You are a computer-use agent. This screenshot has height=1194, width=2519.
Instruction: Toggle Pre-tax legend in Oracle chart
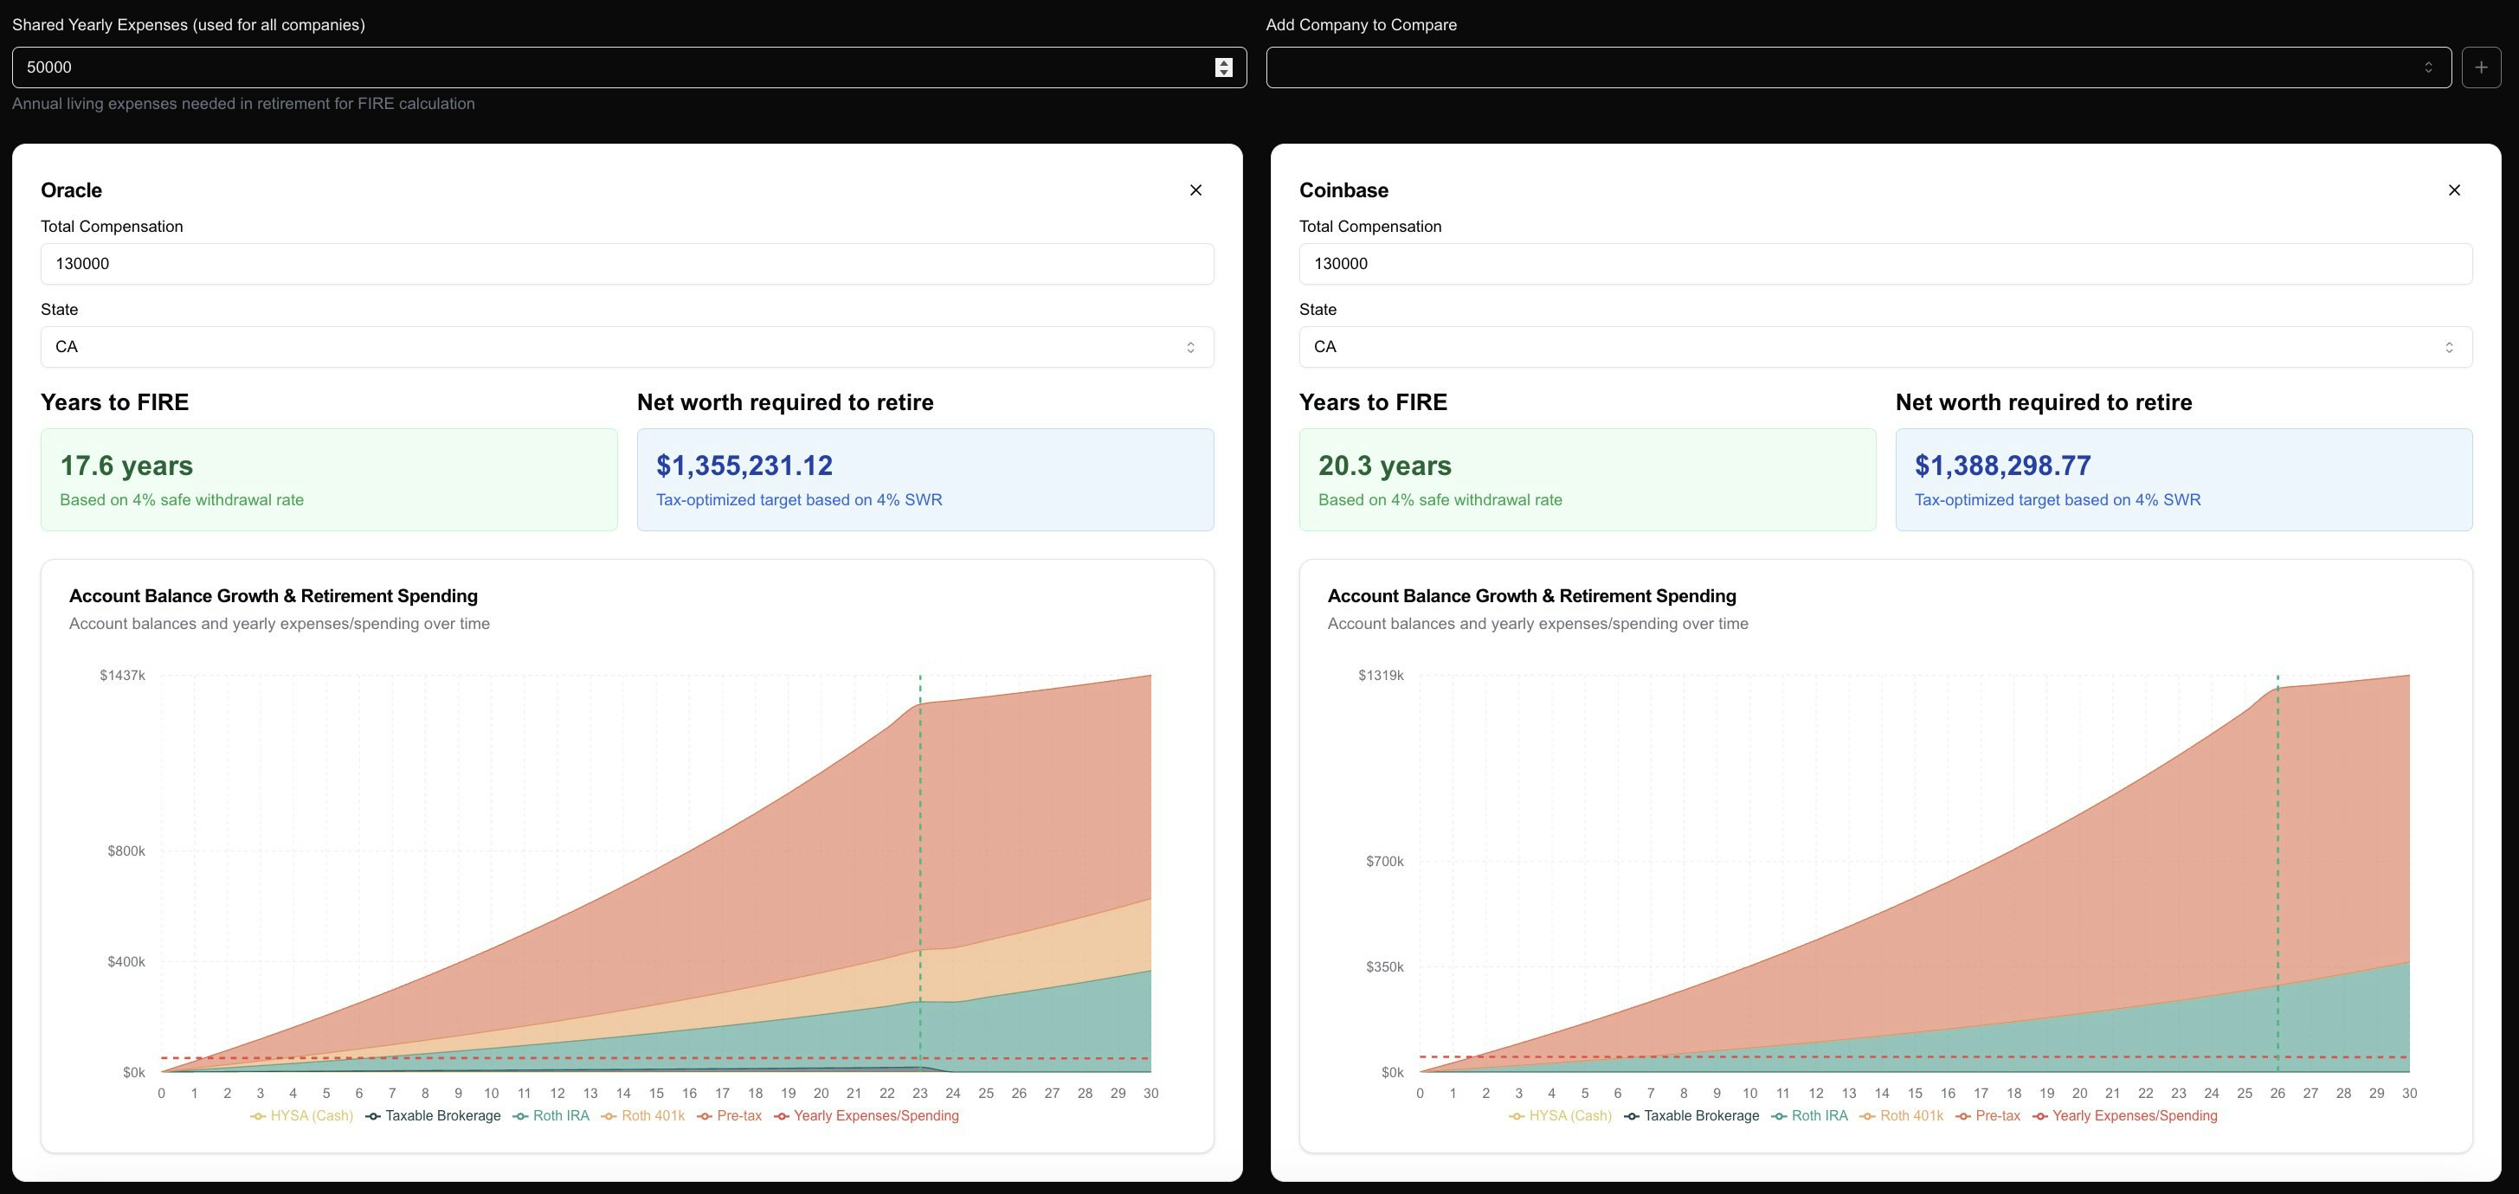pyautogui.click(x=729, y=1116)
